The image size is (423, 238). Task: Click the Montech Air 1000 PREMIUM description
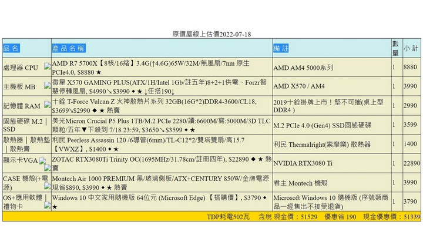160,183
